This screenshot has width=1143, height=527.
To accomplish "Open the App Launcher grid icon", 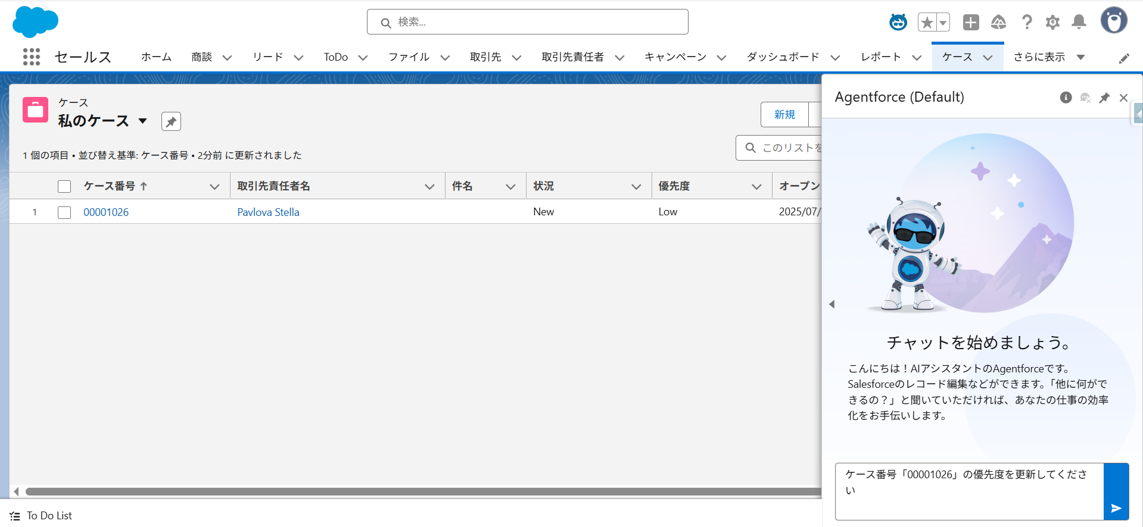I will pyautogui.click(x=32, y=57).
